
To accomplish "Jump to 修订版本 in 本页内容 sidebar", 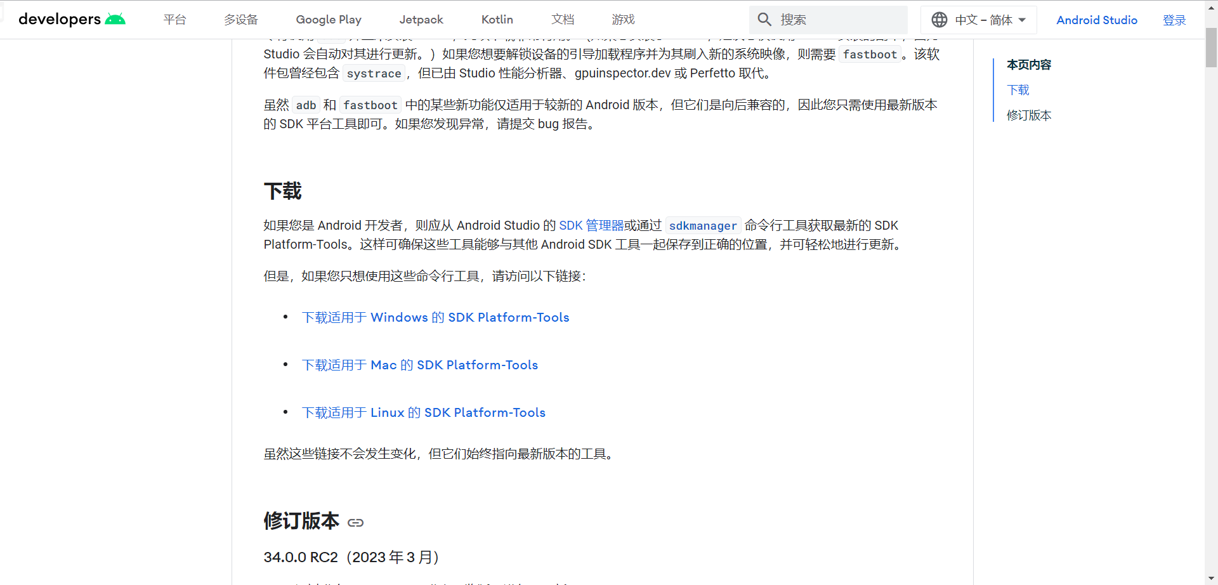I will [x=1028, y=115].
